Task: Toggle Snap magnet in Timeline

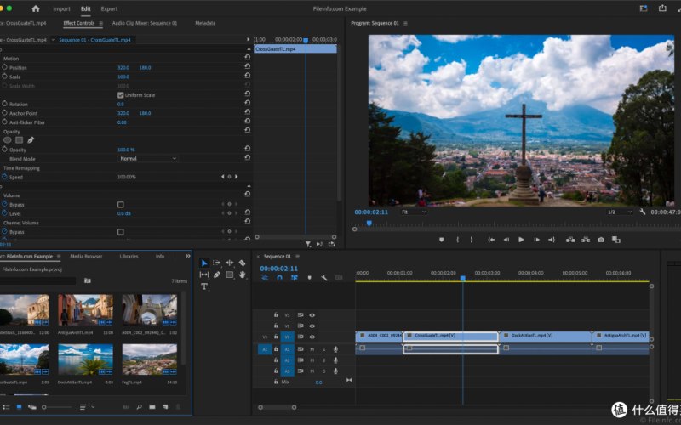Action: 280,278
